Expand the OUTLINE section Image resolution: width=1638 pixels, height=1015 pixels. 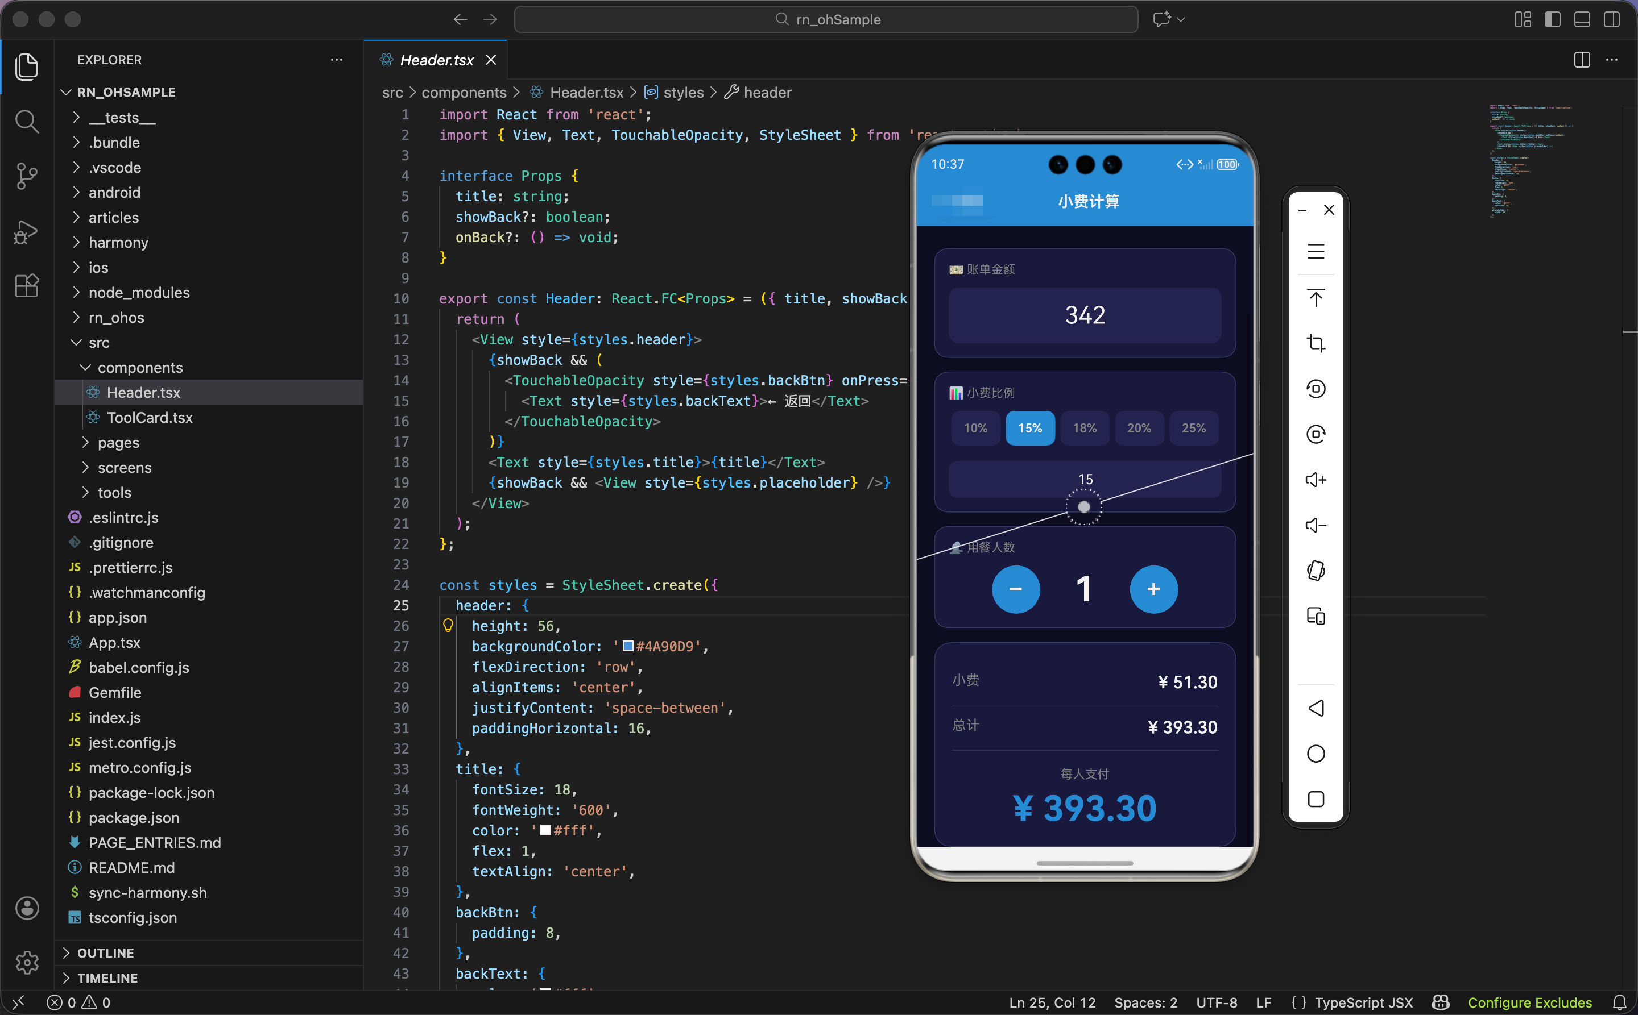pyautogui.click(x=208, y=952)
